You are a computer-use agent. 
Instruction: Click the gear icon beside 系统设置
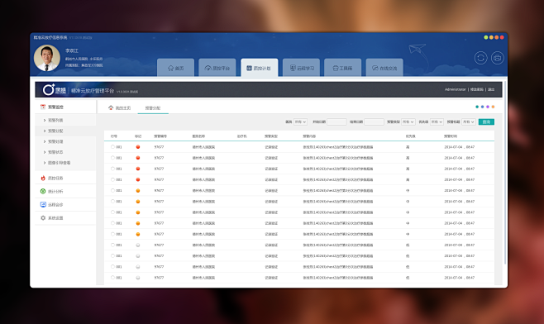click(x=43, y=218)
